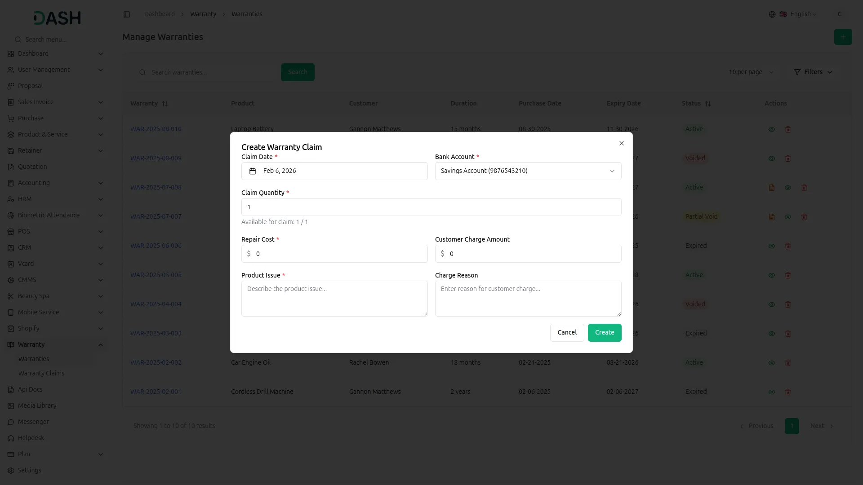Image resolution: width=863 pixels, height=485 pixels.
Task: Click the Claim Quantity field
Action: pos(431,207)
